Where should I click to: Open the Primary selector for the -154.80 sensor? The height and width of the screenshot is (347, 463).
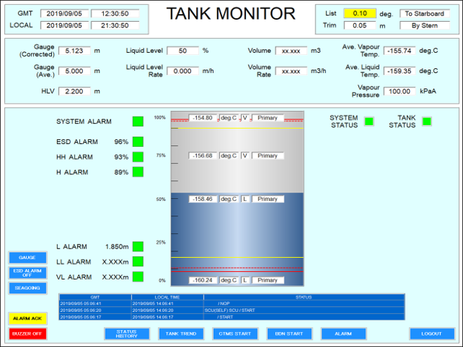(x=268, y=118)
